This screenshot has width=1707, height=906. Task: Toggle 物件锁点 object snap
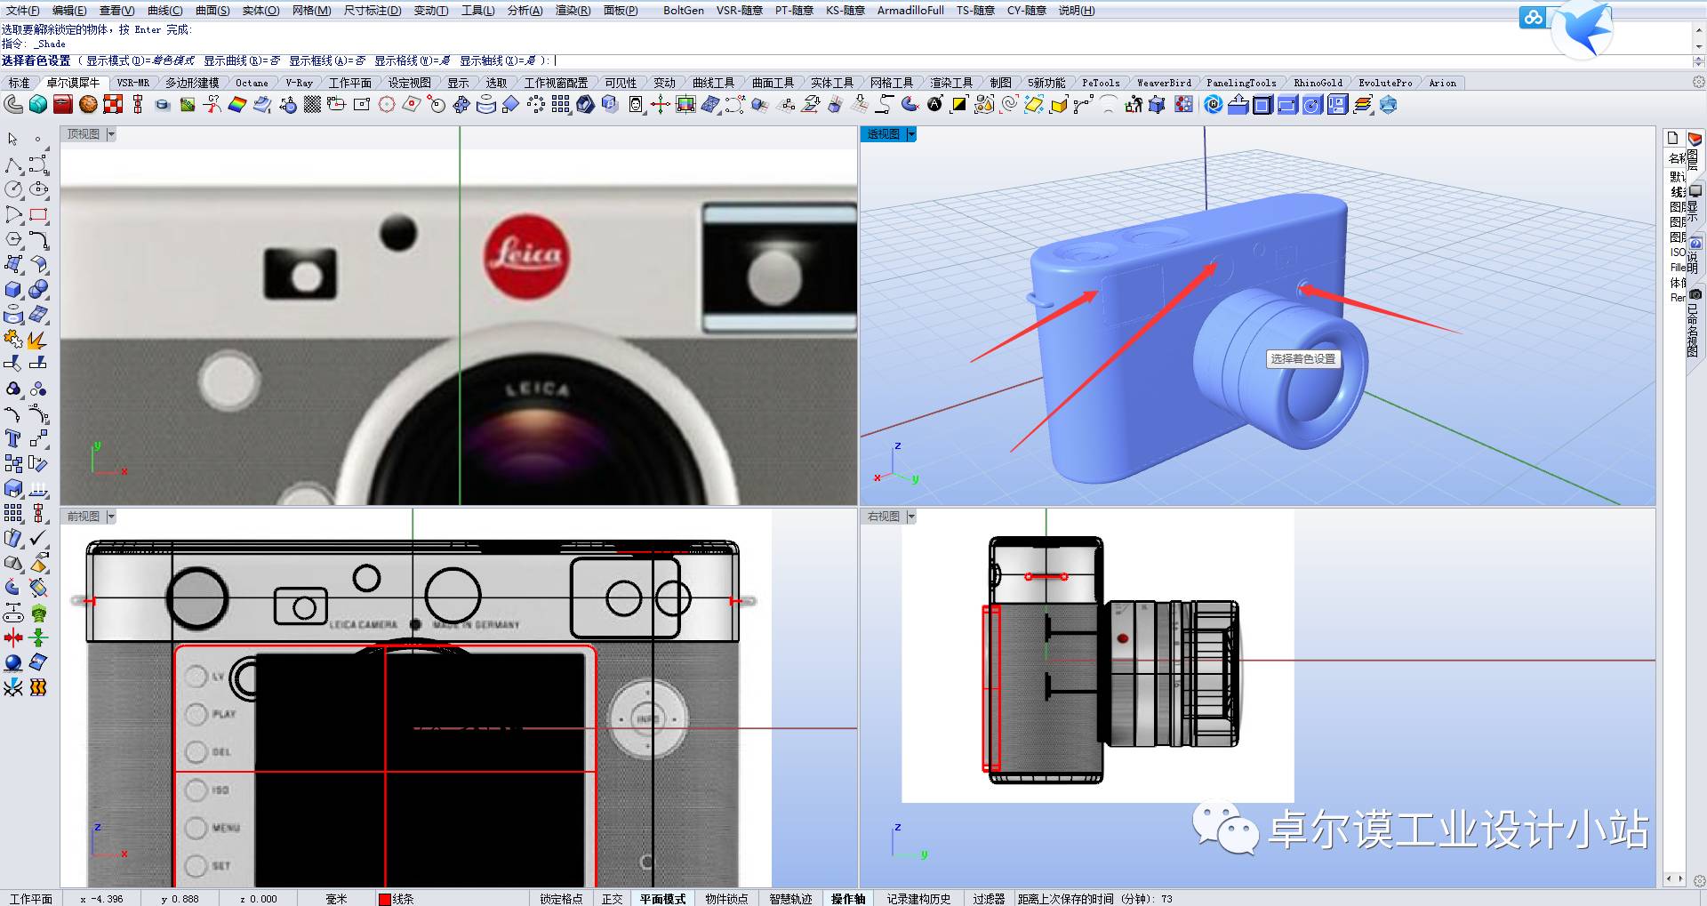click(x=727, y=899)
